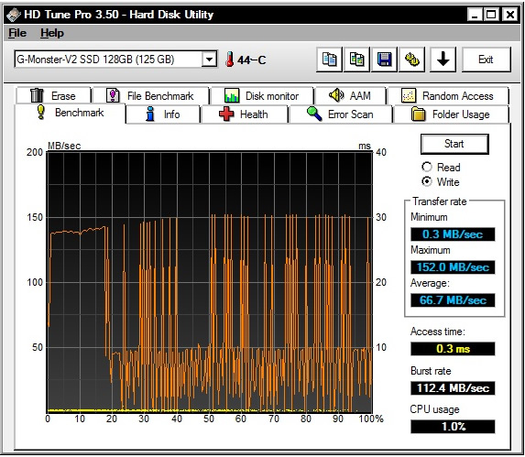Select the Write radio button
The image size is (525, 457).
pos(427,181)
